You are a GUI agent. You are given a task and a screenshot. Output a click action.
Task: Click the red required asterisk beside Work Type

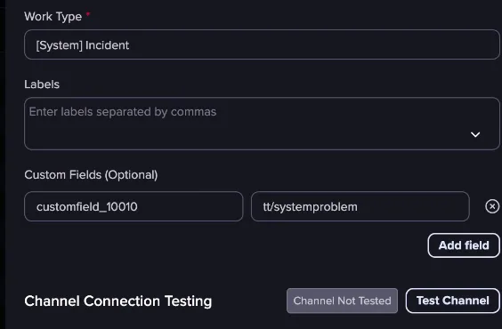[x=88, y=14]
